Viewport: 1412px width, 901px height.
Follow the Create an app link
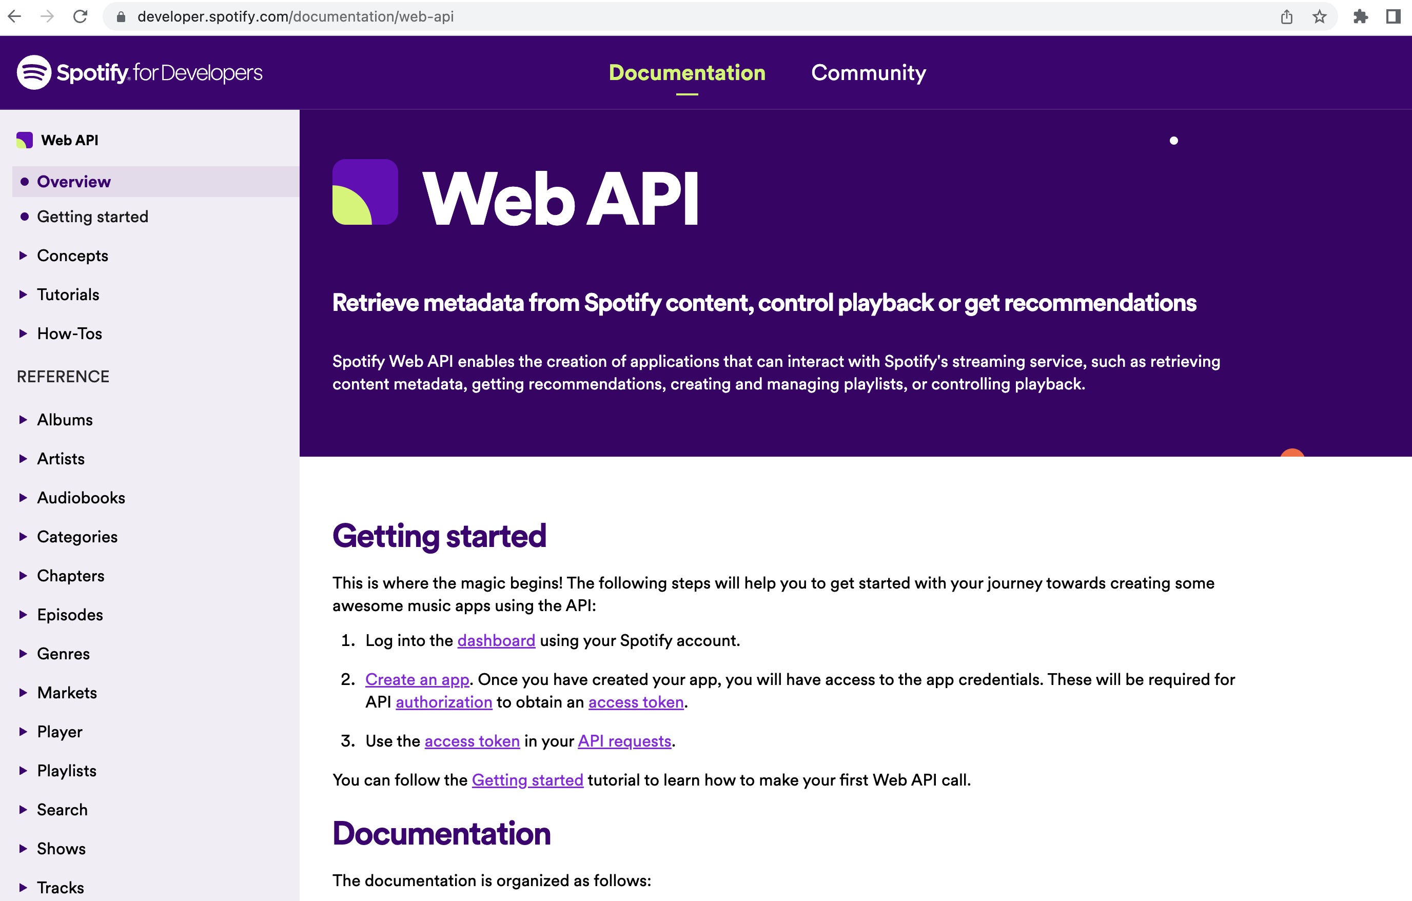(417, 679)
